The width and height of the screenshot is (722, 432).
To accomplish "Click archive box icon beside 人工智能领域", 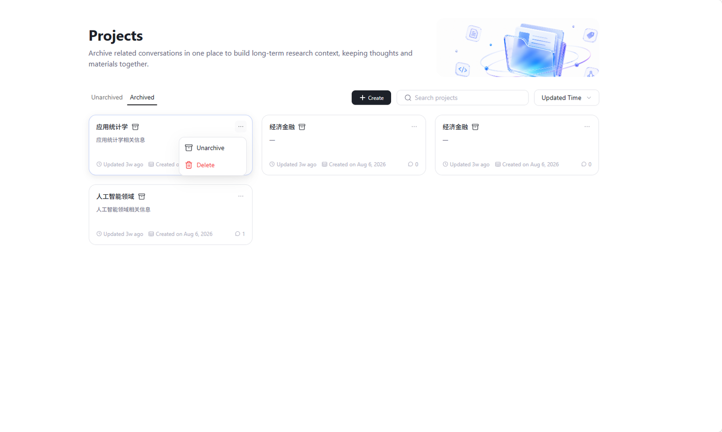I will [x=142, y=197].
